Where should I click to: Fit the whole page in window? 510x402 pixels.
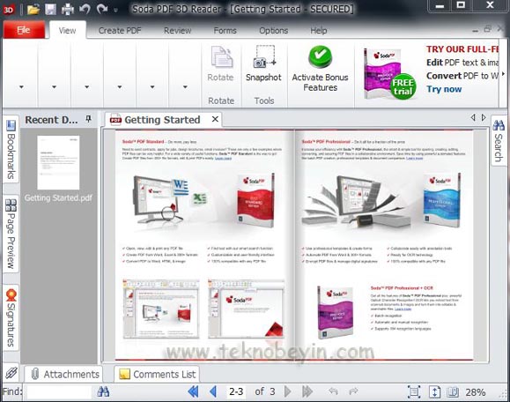(414, 392)
